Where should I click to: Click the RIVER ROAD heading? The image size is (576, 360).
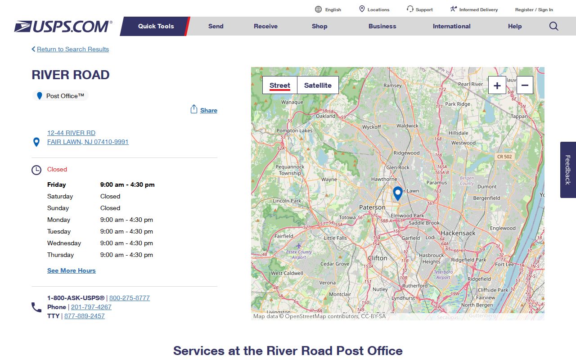(x=71, y=75)
